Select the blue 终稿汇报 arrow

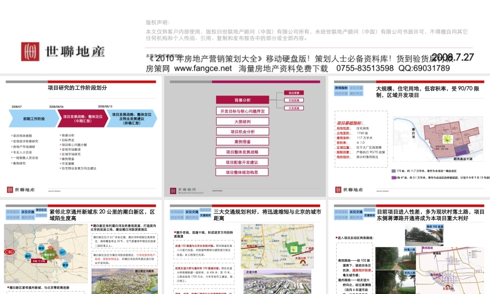click(131, 119)
